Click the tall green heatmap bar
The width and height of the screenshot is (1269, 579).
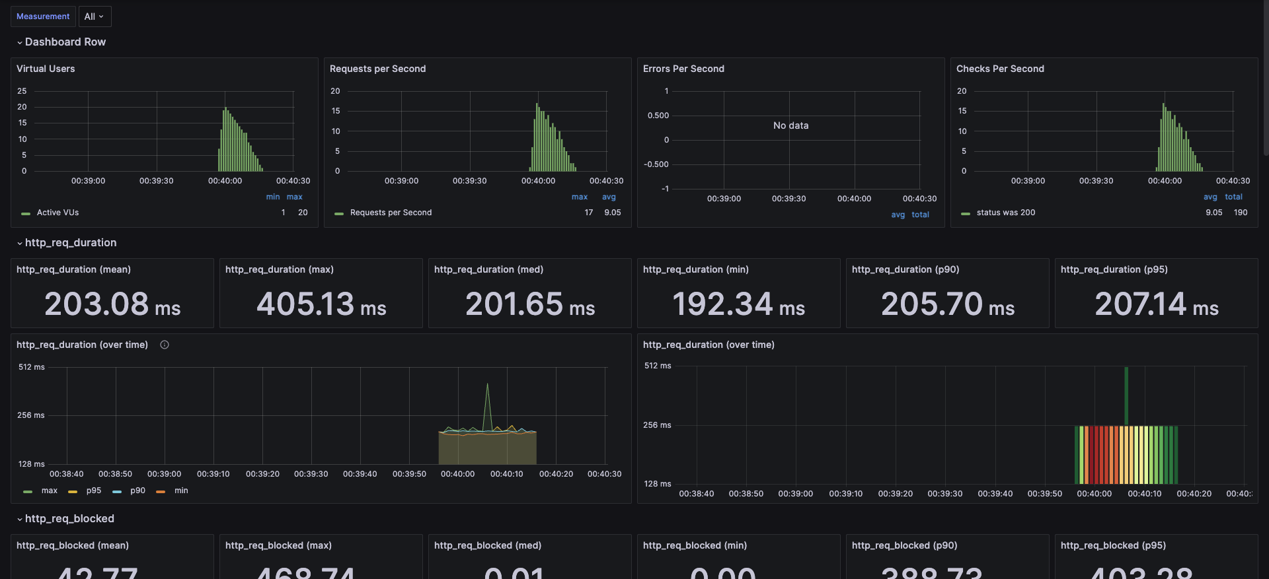(x=1126, y=396)
